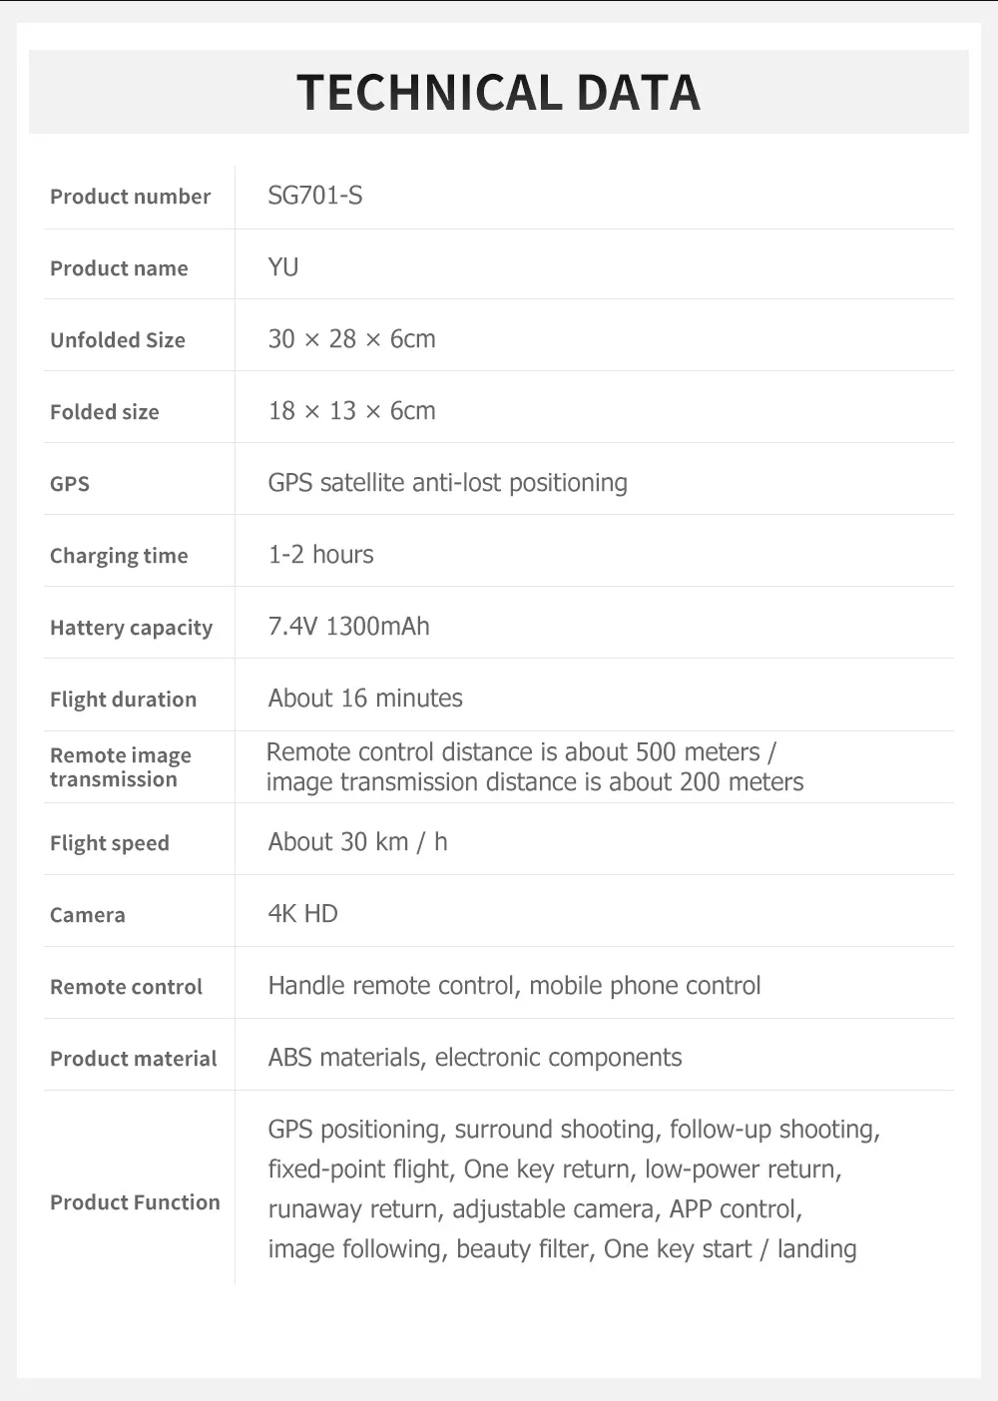Click the 18 × 13 × 6cm folded size
Image resolution: width=998 pixels, height=1401 pixels.
click(x=351, y=411)
